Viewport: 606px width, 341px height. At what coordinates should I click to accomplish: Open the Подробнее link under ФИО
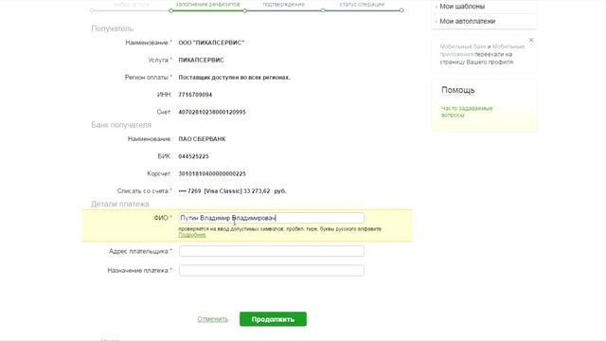[x=192, y=235]
